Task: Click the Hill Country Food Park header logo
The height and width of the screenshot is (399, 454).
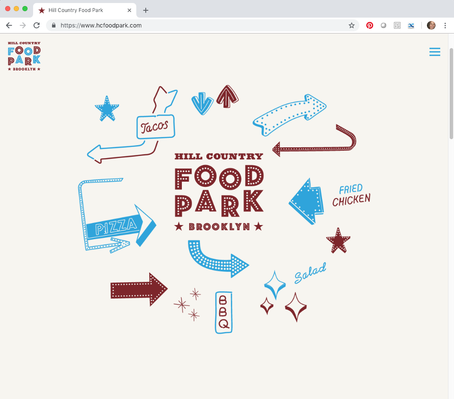Action: (24, 56)
